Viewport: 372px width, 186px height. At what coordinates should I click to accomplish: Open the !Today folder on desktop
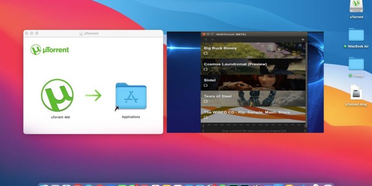356,63
